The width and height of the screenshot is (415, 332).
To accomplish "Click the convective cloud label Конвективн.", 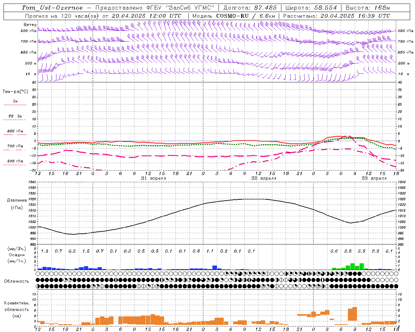I will point(17,303).
